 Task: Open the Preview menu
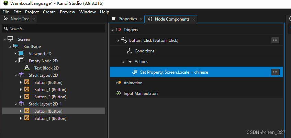click(x=67, y=12)
